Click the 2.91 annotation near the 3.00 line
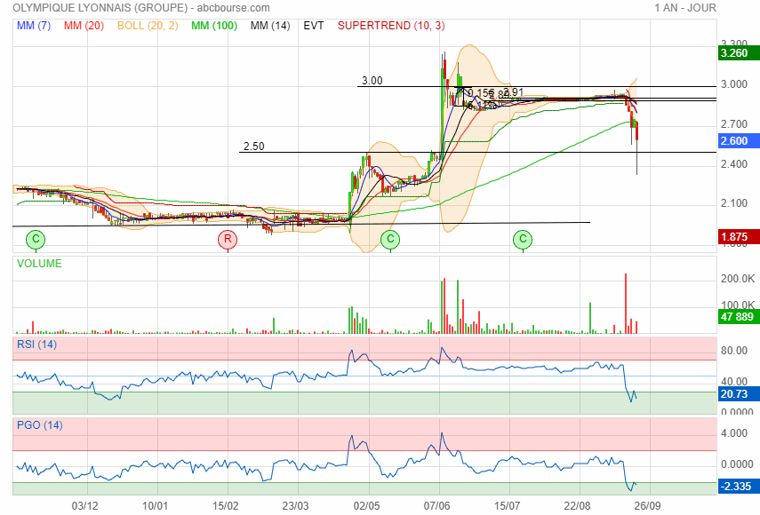The image size is (760, 515). [x=513, y=92]
